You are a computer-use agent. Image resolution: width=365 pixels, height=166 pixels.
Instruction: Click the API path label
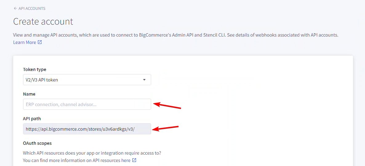pyautogui.click(x=32, y=119)
